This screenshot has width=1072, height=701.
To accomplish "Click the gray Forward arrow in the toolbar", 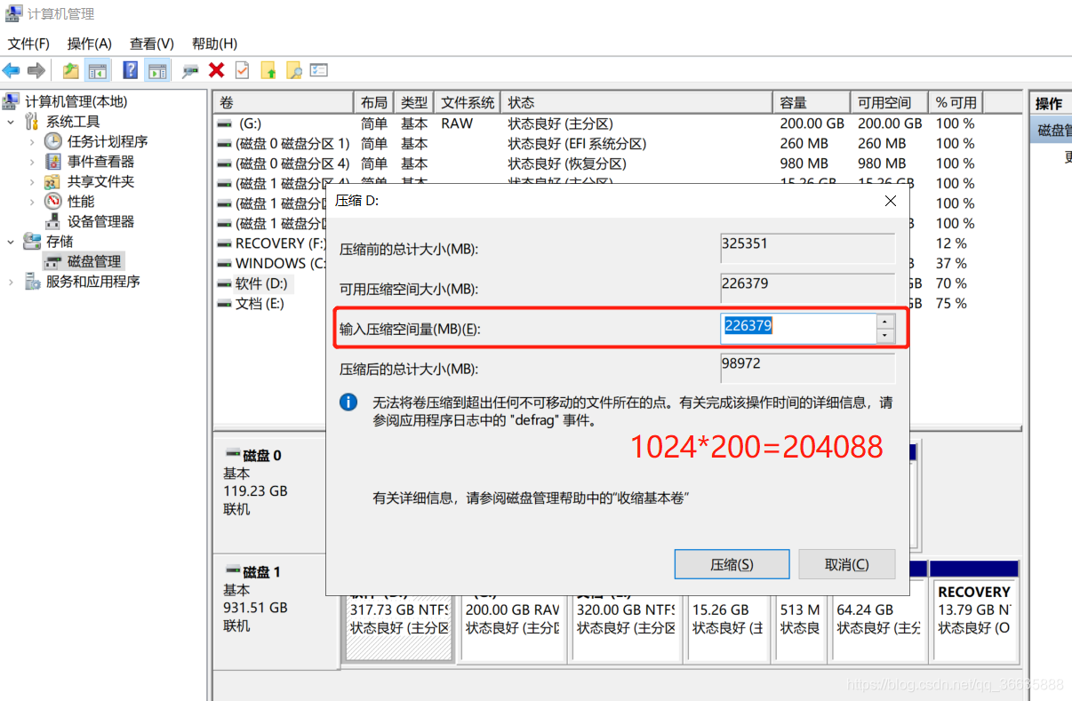I will pos(36,70).
